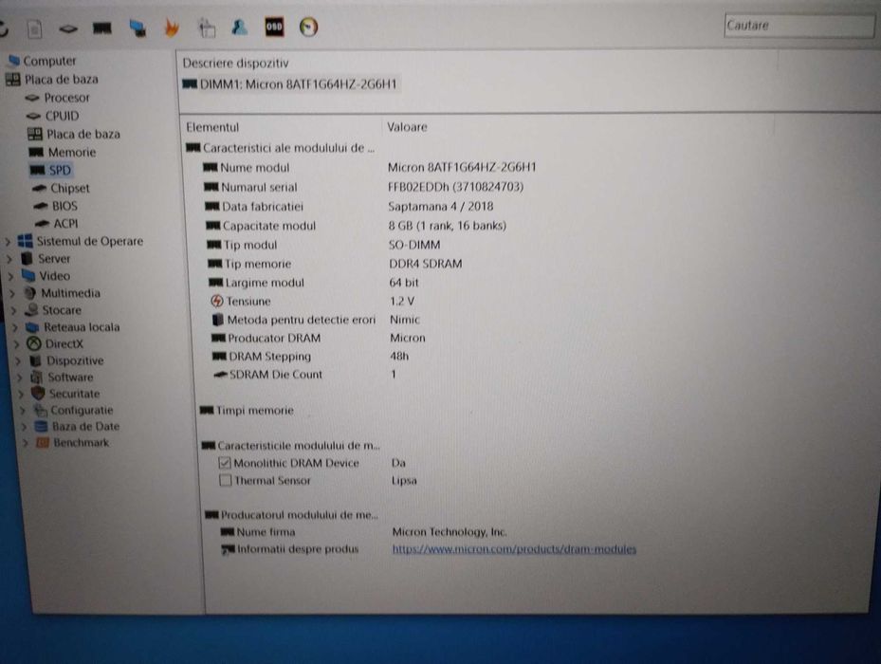Image resolution: width=881 pixels, height=664 pixels.
Task: Open Placa de baza child page
Action: [x=74, y=135]
